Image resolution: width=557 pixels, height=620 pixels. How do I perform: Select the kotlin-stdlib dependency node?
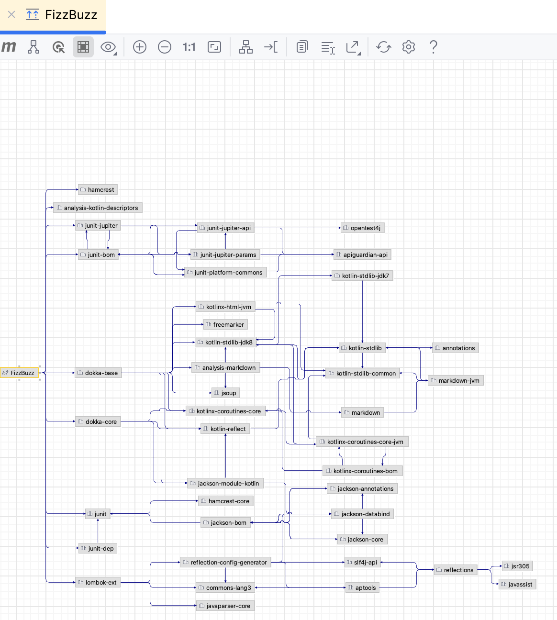(362, 348)
